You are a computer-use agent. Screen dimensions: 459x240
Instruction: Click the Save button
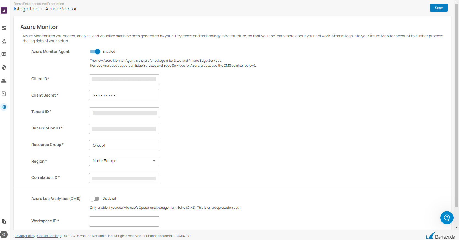pyautogui.click(x=439, y=8)
